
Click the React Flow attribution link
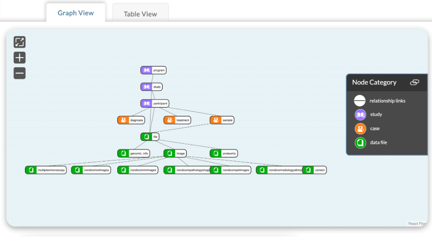[417, 224]
